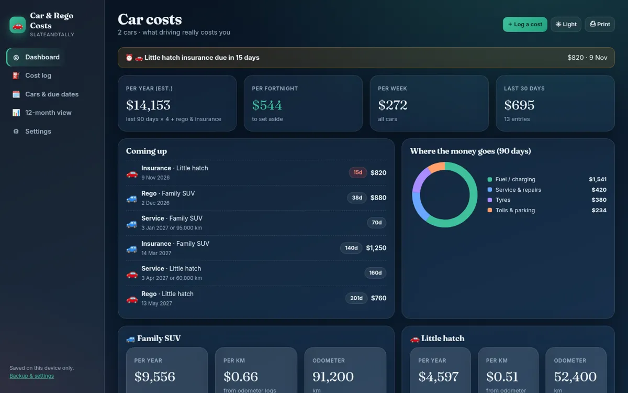The height and width of the screenshot is (393, 628).
Task: Click the Print button
Action: pyautogui.click(x=600, y=24)
